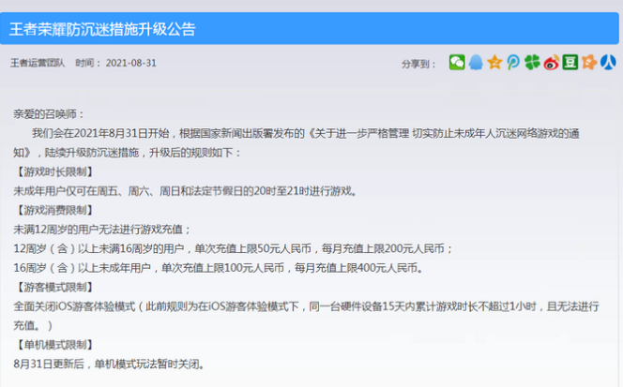
Task: Click the line with 每月充值上限400元人民币
Action: tap(218, 268)
